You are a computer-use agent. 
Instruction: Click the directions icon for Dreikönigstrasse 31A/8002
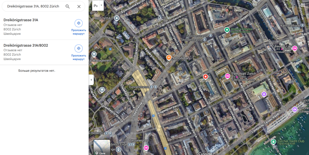78,48
